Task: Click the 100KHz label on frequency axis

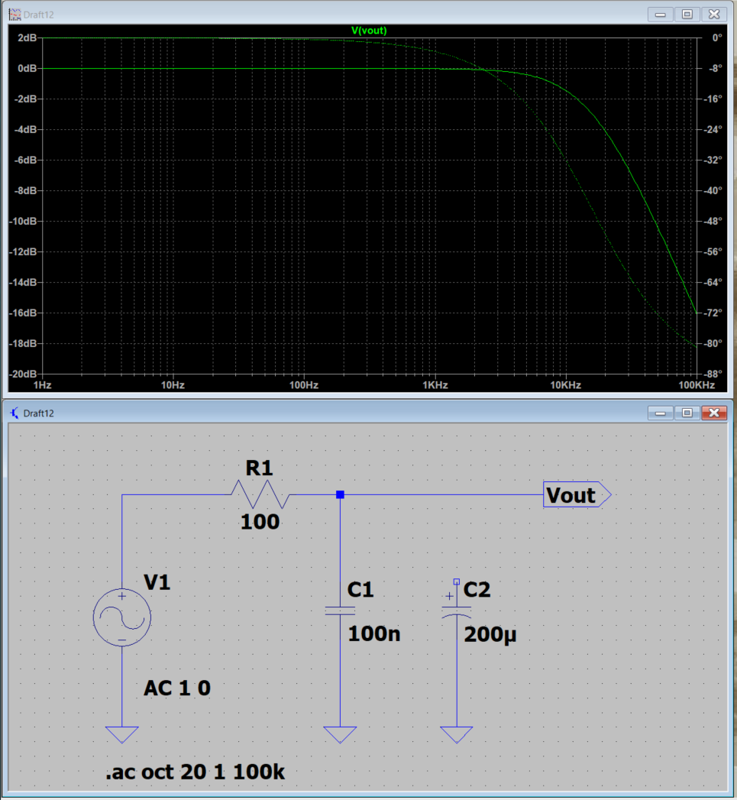Action: (x=697, y=385)
